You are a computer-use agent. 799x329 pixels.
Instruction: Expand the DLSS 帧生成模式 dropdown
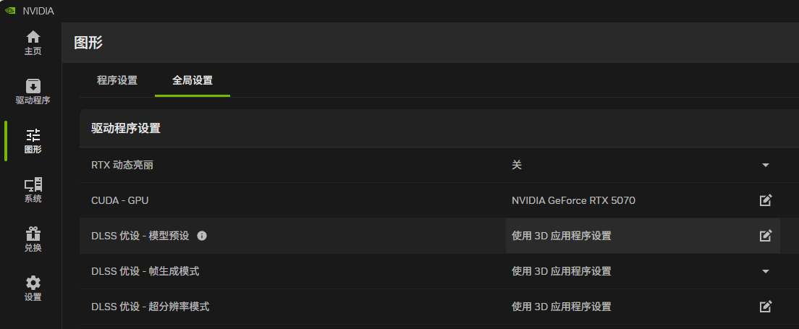[x=765, y=271]
